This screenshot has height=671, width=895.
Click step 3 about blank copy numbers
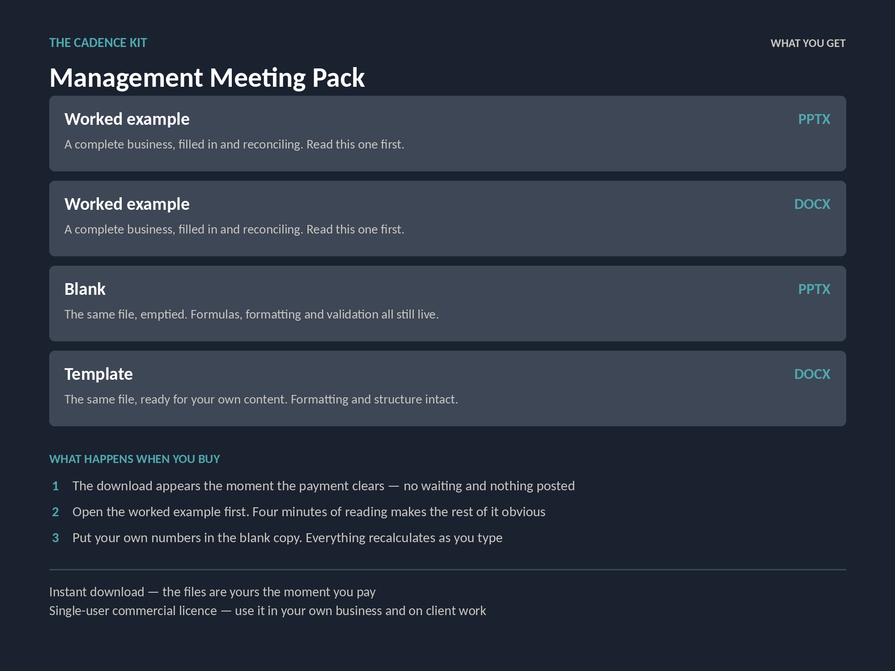click(287, 538)
